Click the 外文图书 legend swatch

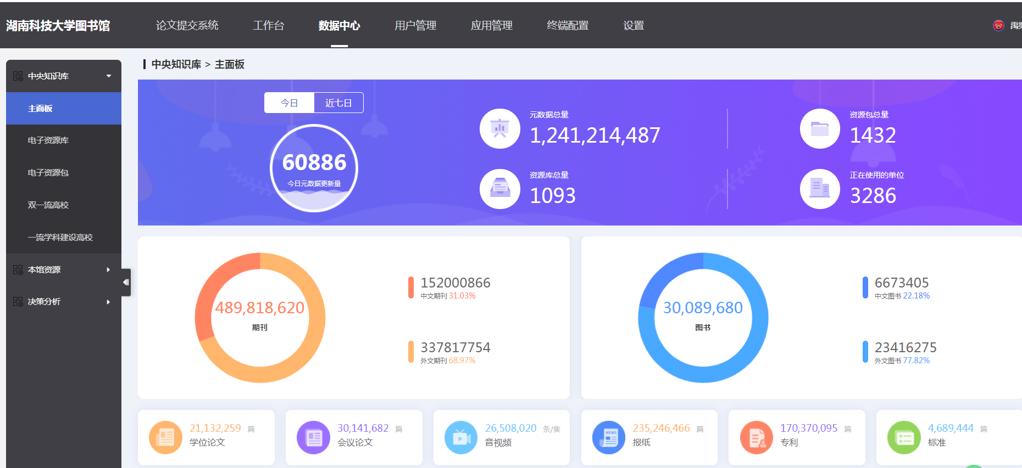point(865,352)
